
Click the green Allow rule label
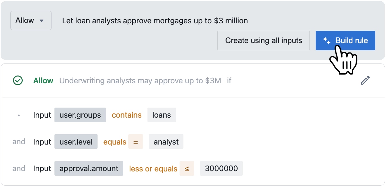coord(43,80)
